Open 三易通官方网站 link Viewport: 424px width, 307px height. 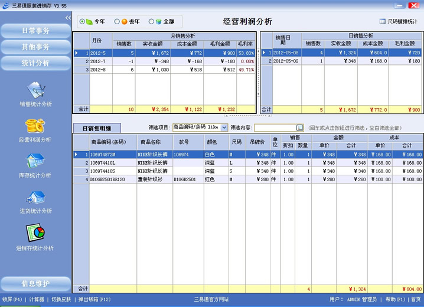211,299
